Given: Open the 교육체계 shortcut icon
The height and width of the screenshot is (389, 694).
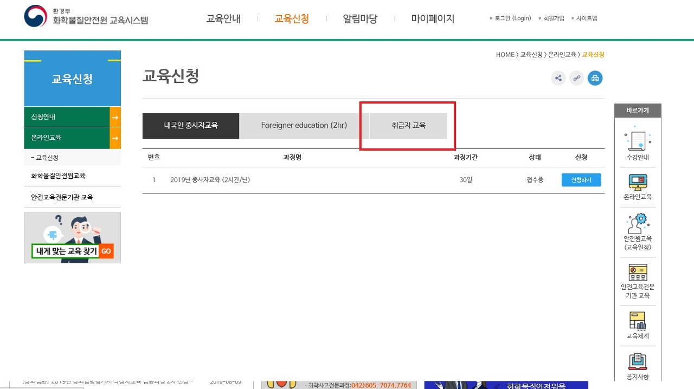Looking at the screenshot, I should [x=638, y=325].
